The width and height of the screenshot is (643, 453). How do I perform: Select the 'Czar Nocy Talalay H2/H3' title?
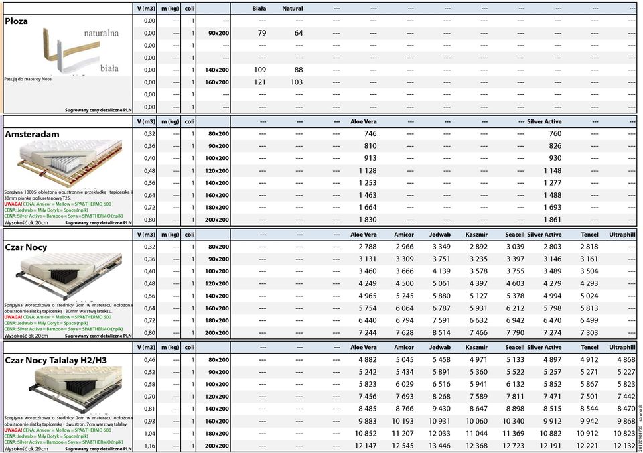click(56, 361)
